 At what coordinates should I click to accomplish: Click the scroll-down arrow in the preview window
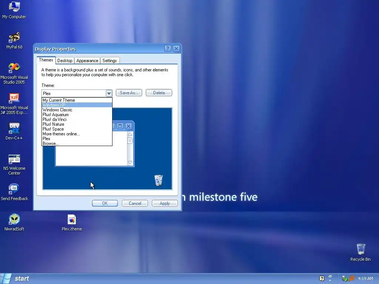tap(130, 162)
